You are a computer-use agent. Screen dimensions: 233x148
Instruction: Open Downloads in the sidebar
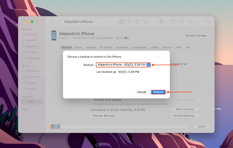[33, 58]
